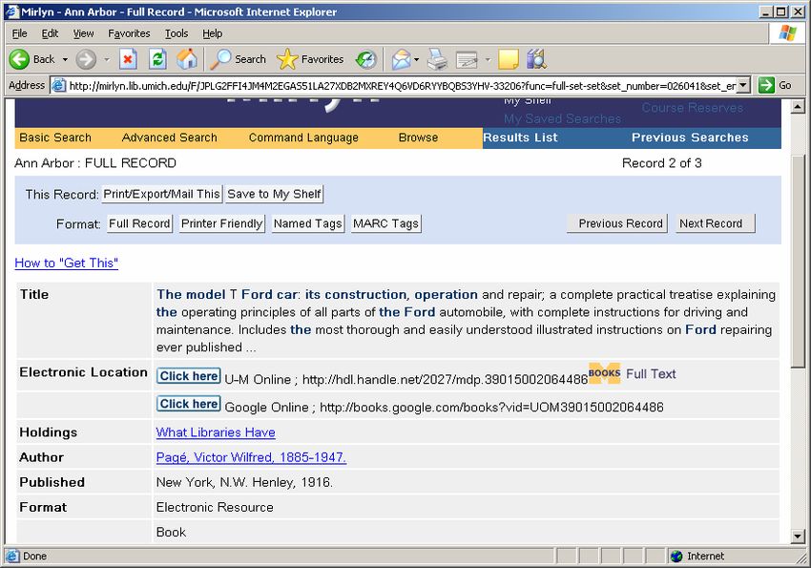Viewport: 811px width, 568px height.
Task: Click the page icon in address bar
Action: tap(59, 85)
